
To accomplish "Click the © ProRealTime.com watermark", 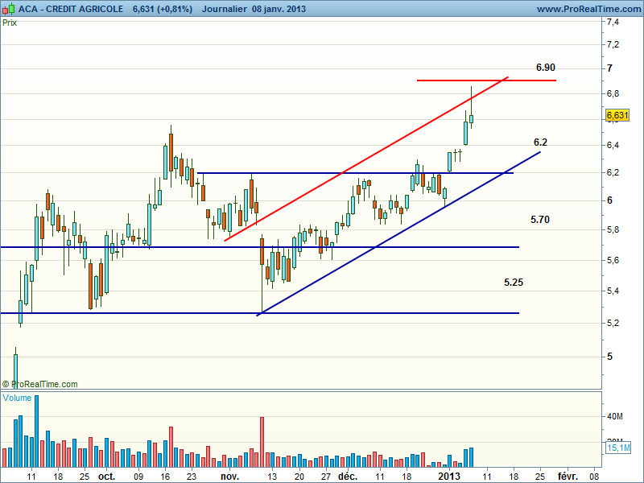I will (40, 384).
